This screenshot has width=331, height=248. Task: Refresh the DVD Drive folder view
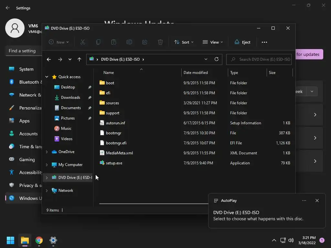tap(216, 59)
